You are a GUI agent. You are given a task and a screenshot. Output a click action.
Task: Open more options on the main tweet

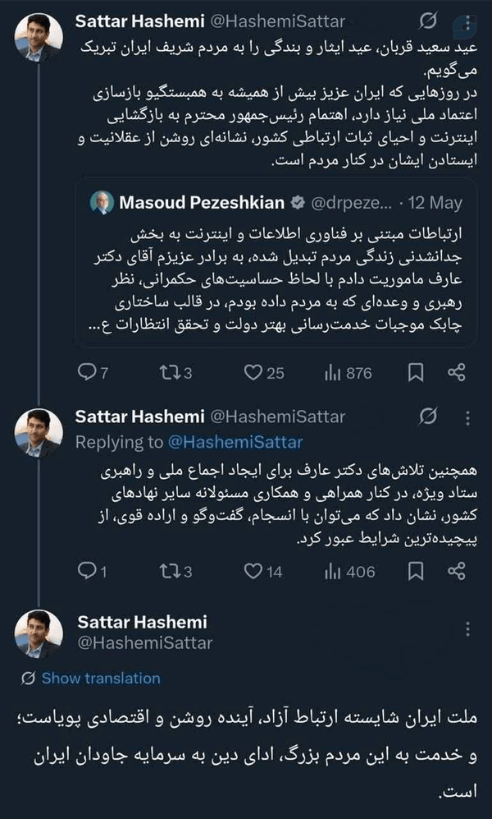tap(467, 629)
